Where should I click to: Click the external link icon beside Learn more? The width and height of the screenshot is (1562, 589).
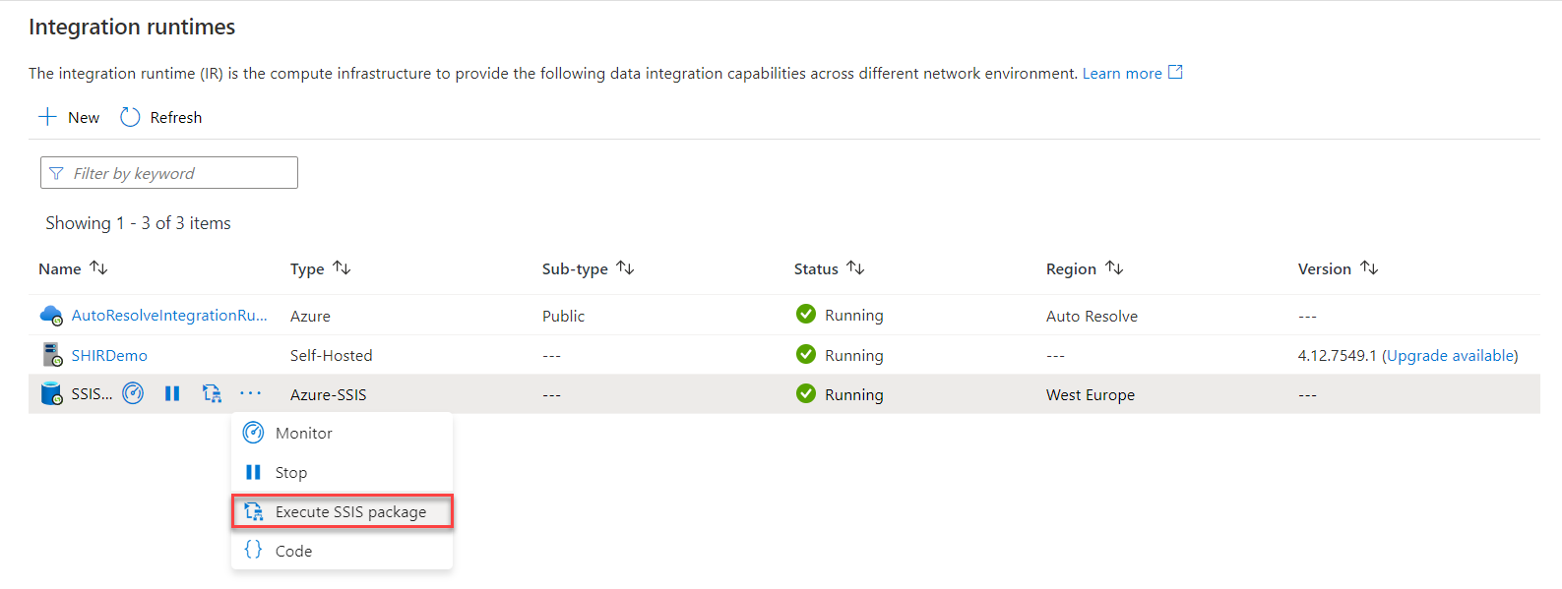(1175, 72)
